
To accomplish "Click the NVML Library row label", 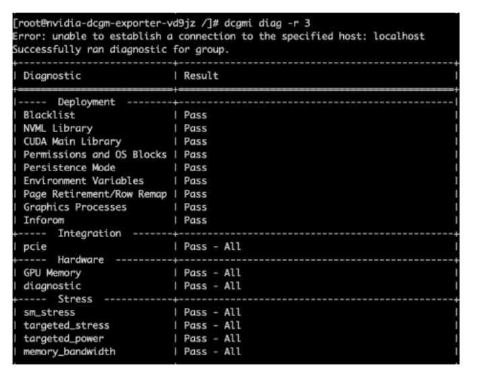I will click(x=58, y=128).
